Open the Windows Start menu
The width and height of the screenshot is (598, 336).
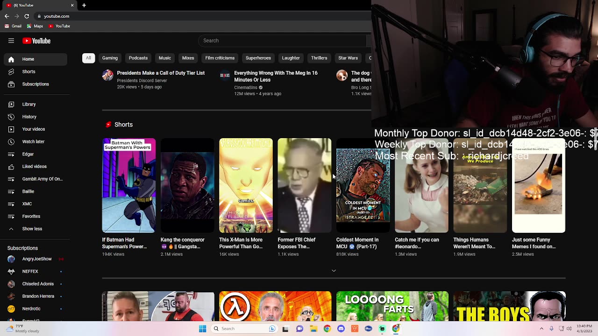(202, 329)
